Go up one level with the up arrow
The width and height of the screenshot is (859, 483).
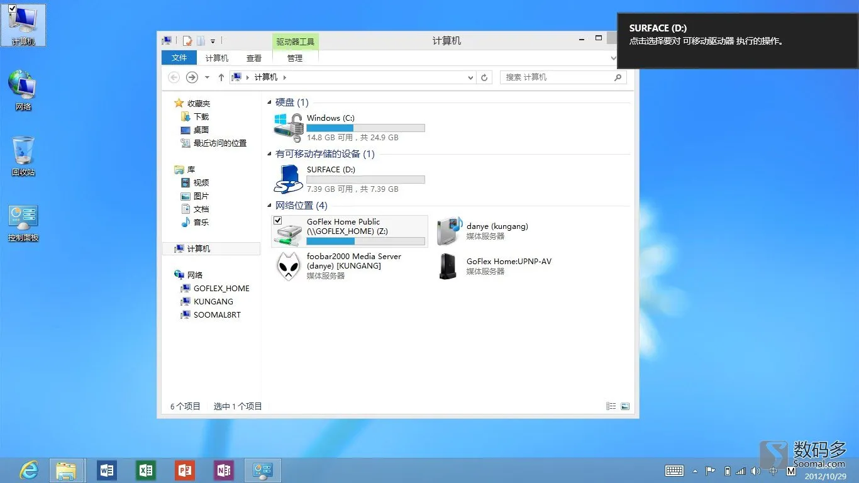coord(221,77)
